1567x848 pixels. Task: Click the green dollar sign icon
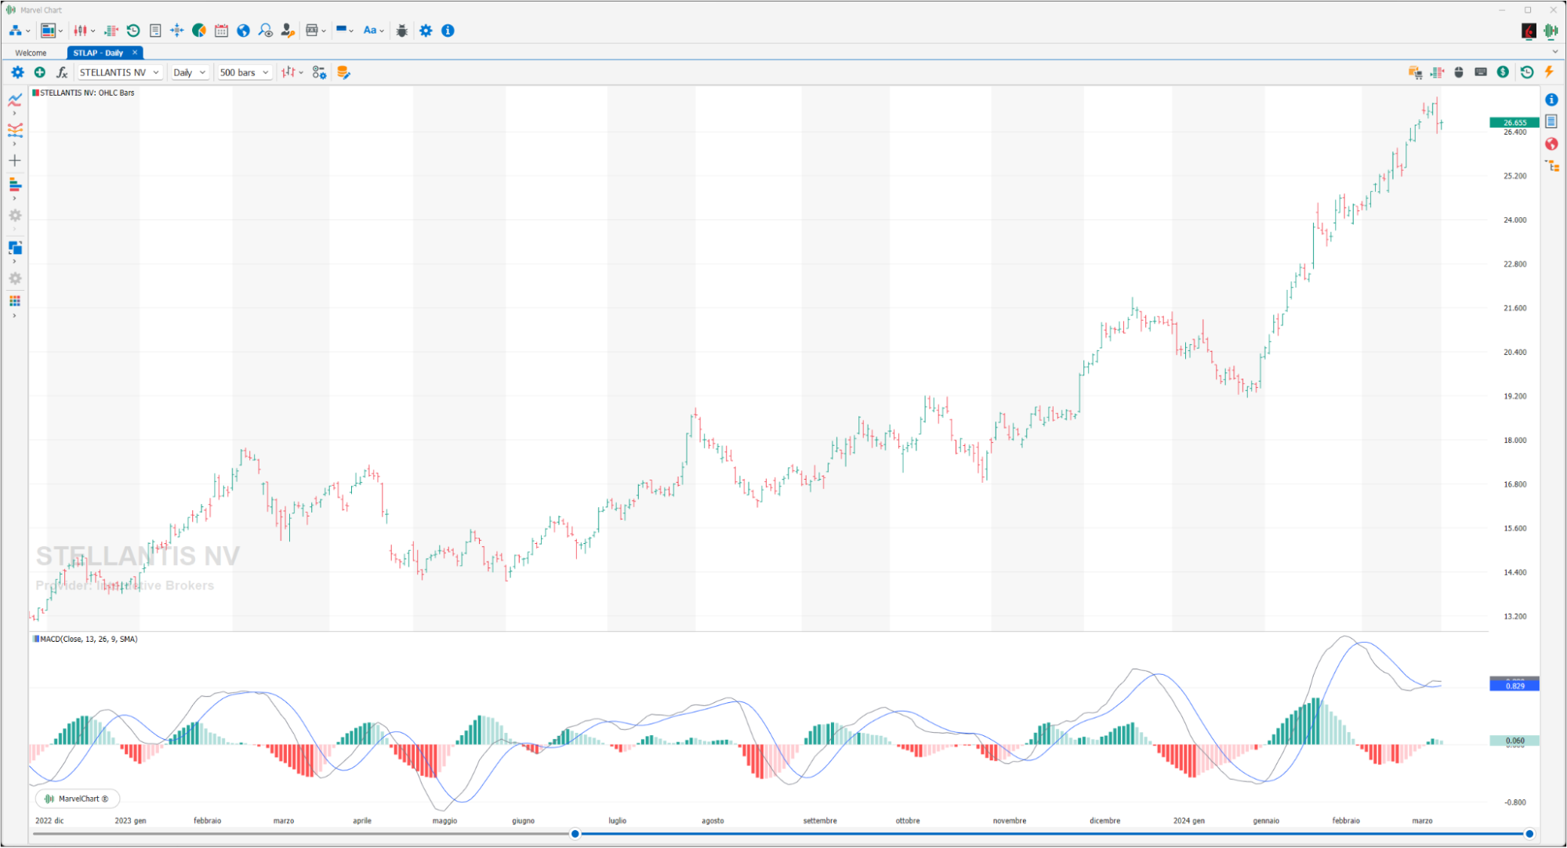click(1503, 72)
